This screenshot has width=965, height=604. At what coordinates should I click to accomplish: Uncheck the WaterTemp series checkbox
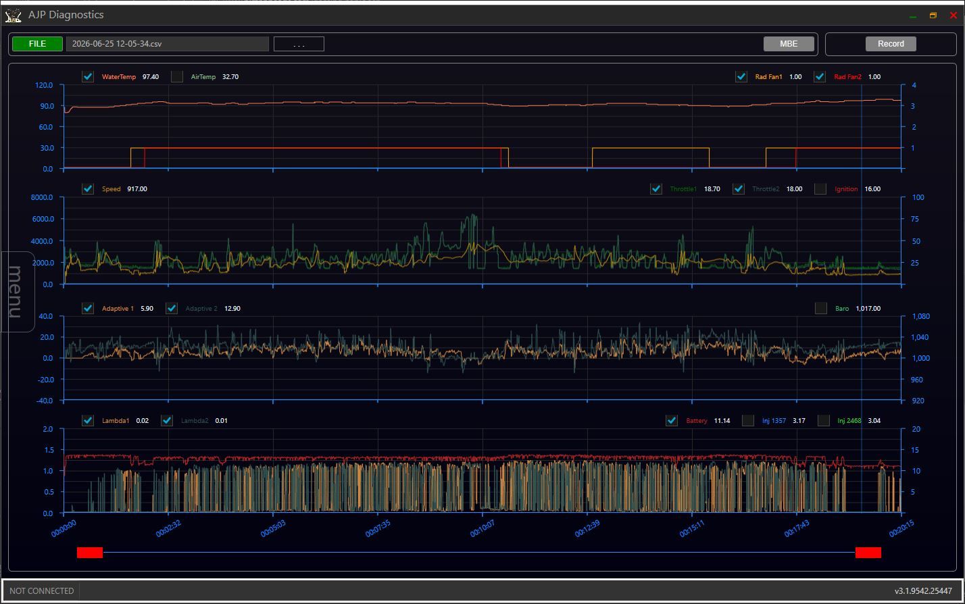[88, 76]
